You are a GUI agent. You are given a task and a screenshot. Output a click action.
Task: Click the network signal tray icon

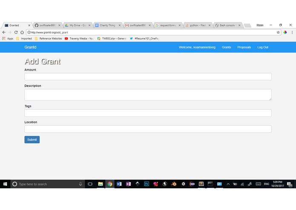(x=242, y=184)
